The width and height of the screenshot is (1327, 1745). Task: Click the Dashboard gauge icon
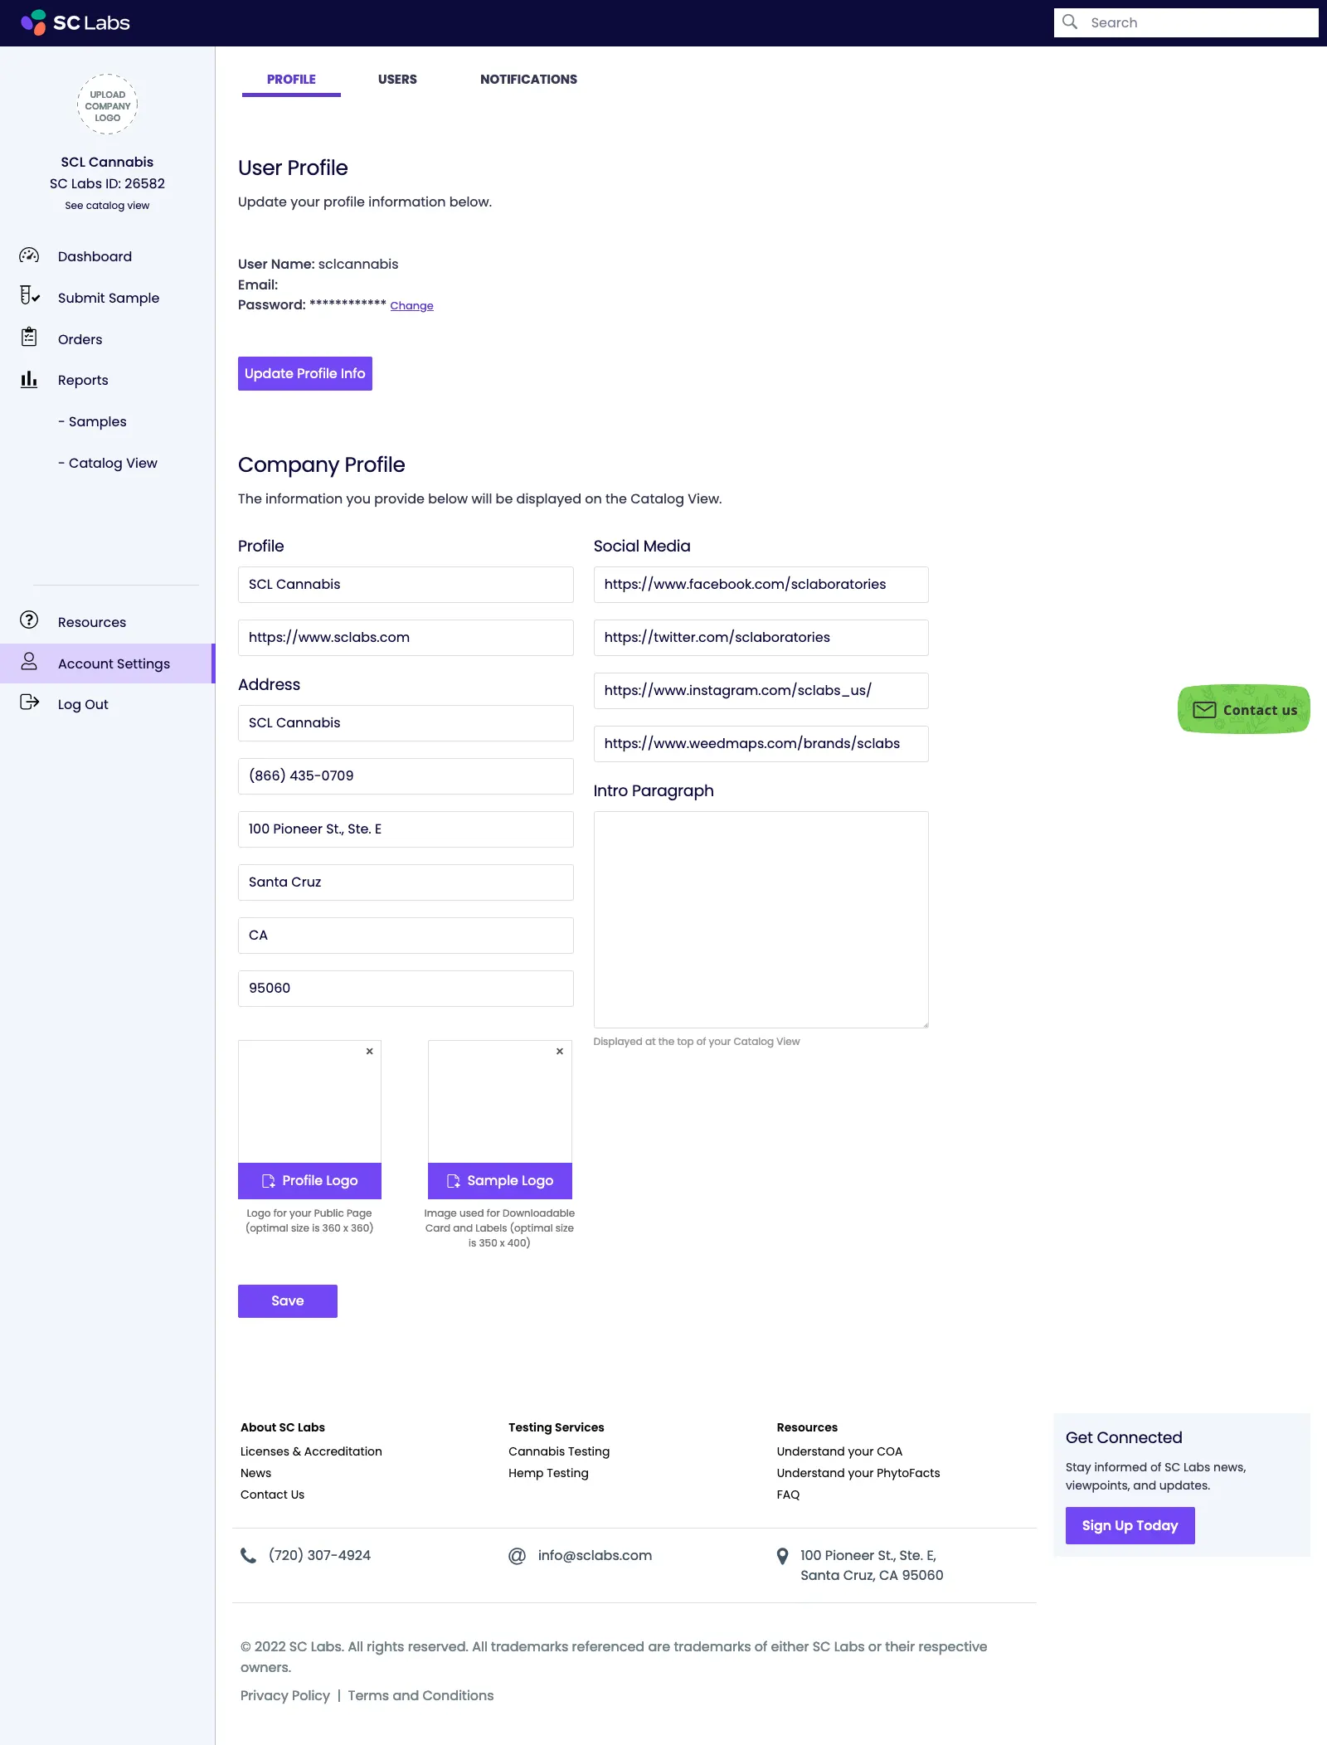[29, 255]
